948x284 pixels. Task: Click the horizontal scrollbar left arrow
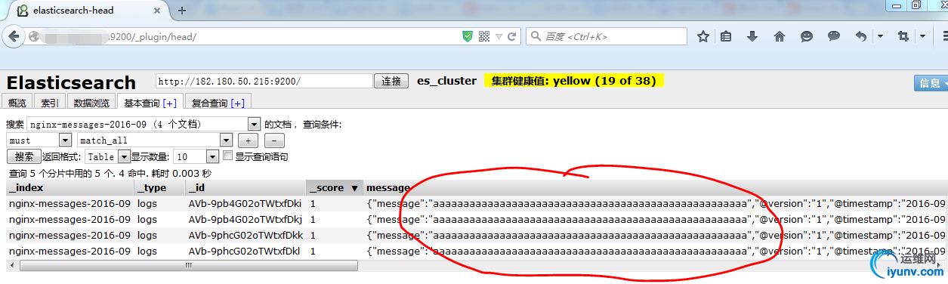click(13, 265)
